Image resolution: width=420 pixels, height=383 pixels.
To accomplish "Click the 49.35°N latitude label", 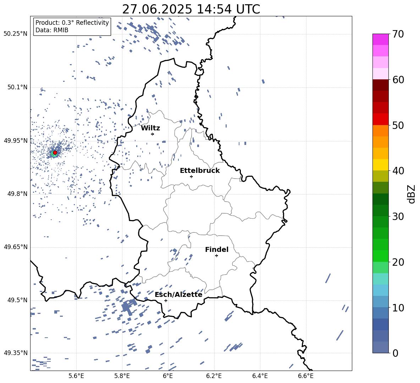I will tap(16, 353).
